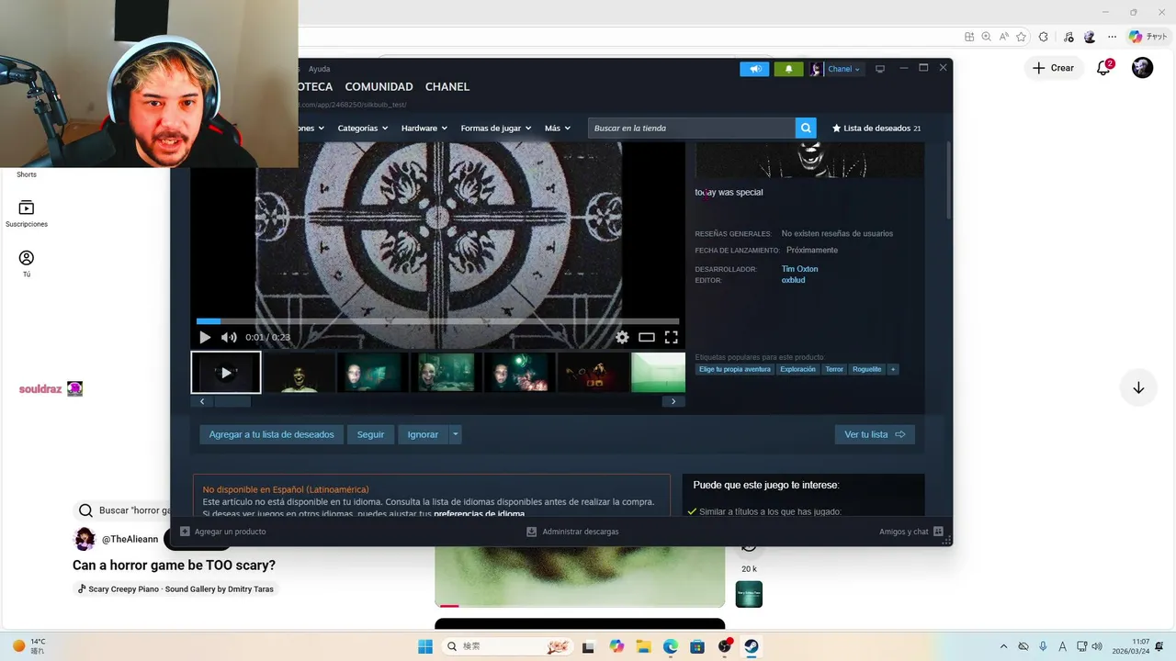Screen dimensions: 1176x661
Task: Click Agregar a tu lista de deseados
Action: tap(271, 434)
